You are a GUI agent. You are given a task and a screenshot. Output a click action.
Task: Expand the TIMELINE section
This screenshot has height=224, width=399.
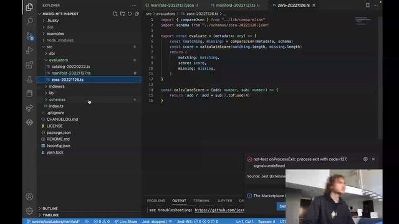click(50, 215)
